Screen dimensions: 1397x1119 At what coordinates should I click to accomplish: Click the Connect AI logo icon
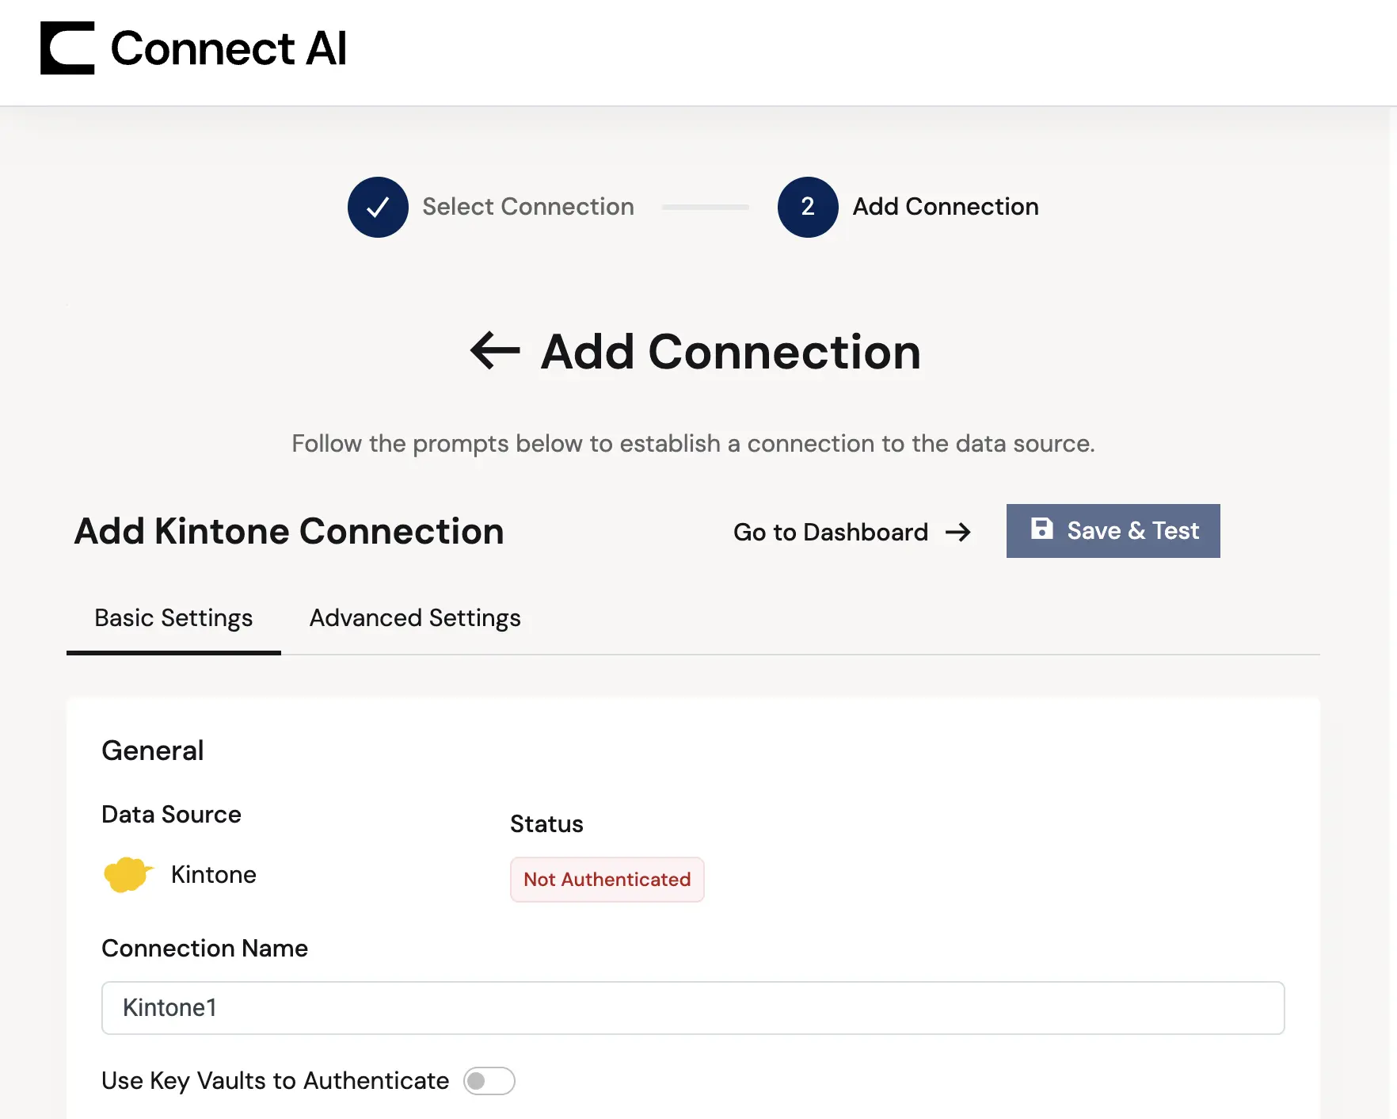click(67, 48)
